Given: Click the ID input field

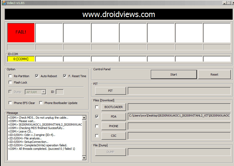Looking at the screenshot, I should coord(60,92).
